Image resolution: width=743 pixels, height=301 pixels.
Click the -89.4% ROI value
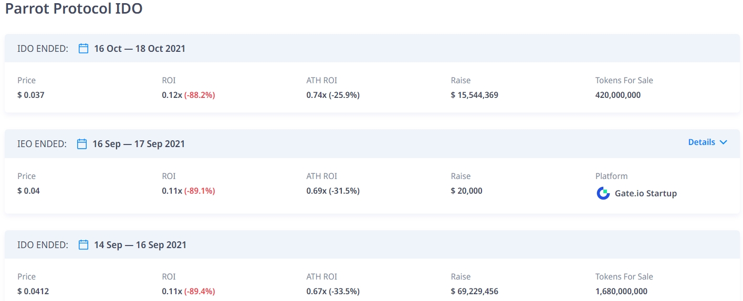[200, 292]
